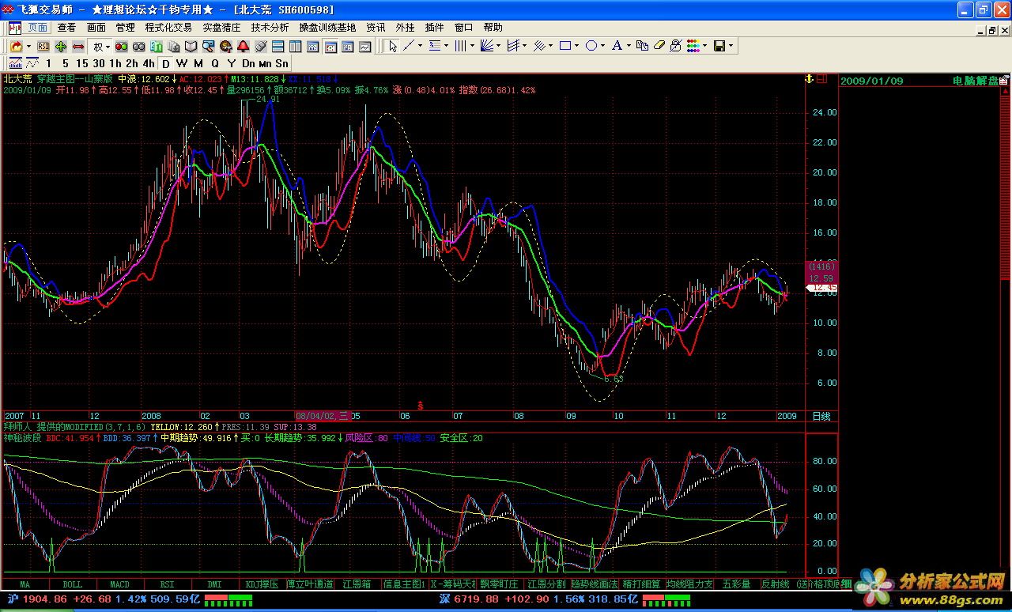Image resolution: width=1012 pixels, height=612 pixels.
Task: Switch chart to weekly W period
Action: click(182, 63)
